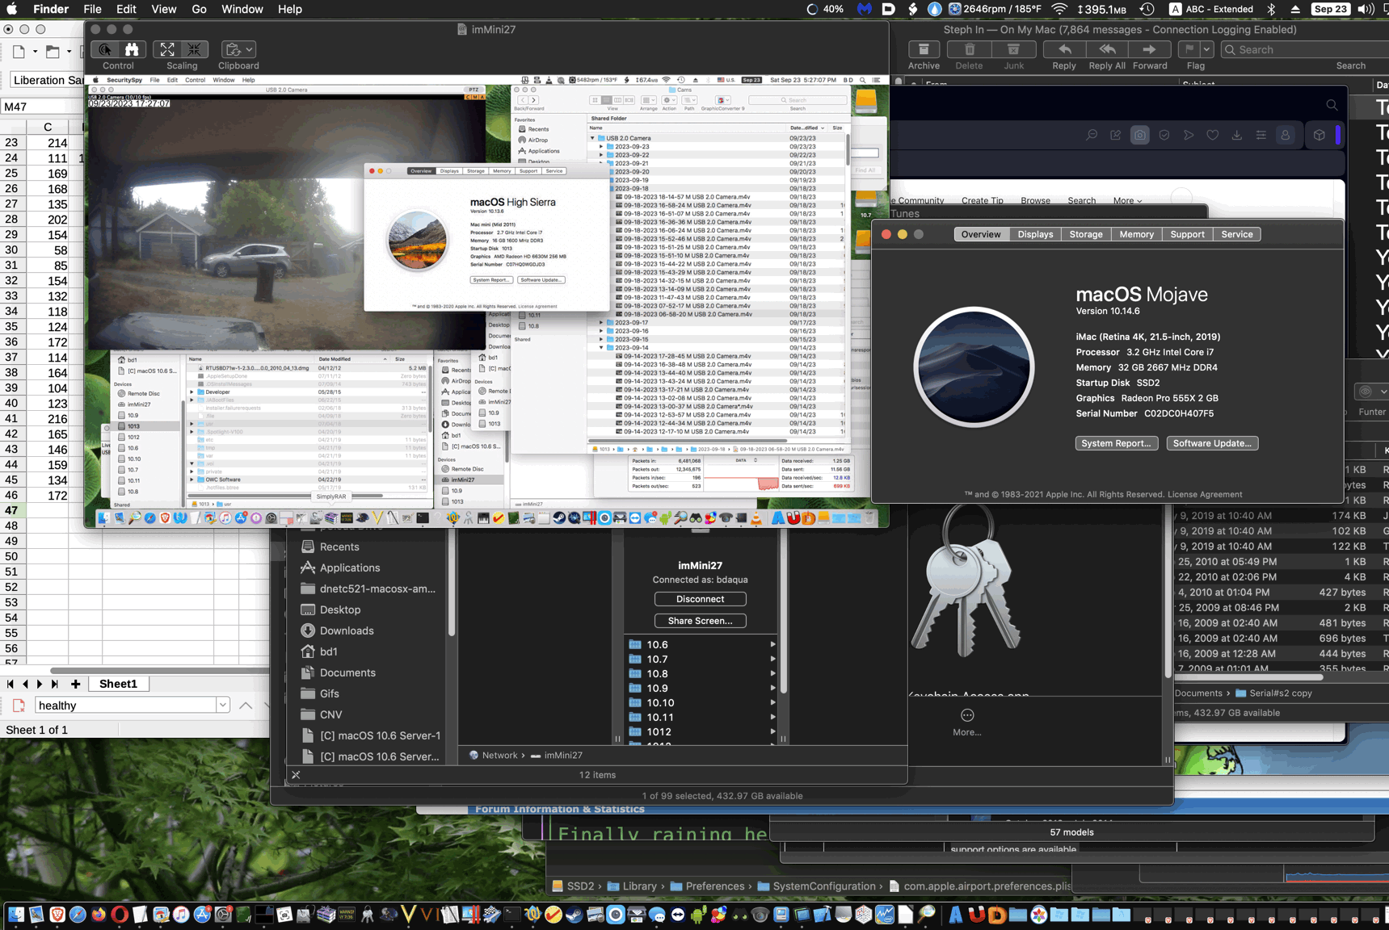Switch to the Storage tab in About This Mac
The height and width of the screenshot is (930, 1389).
1085,234
